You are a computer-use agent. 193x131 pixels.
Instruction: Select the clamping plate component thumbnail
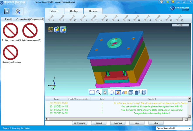click(11, 53)
